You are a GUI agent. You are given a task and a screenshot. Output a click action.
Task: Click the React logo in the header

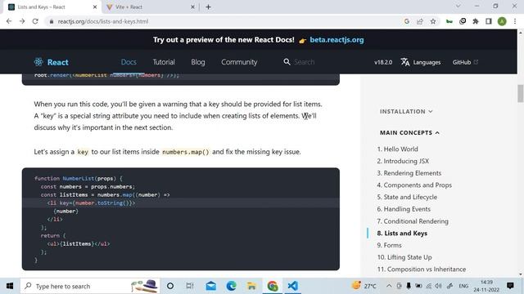point(51,62)
